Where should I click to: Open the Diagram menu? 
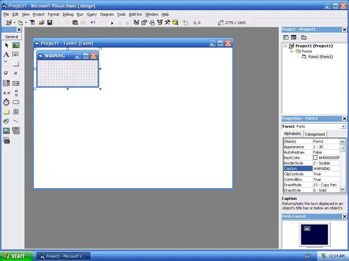click(107, 14)
